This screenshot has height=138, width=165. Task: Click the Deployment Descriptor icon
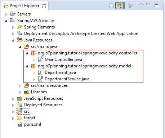pos(19,34)
